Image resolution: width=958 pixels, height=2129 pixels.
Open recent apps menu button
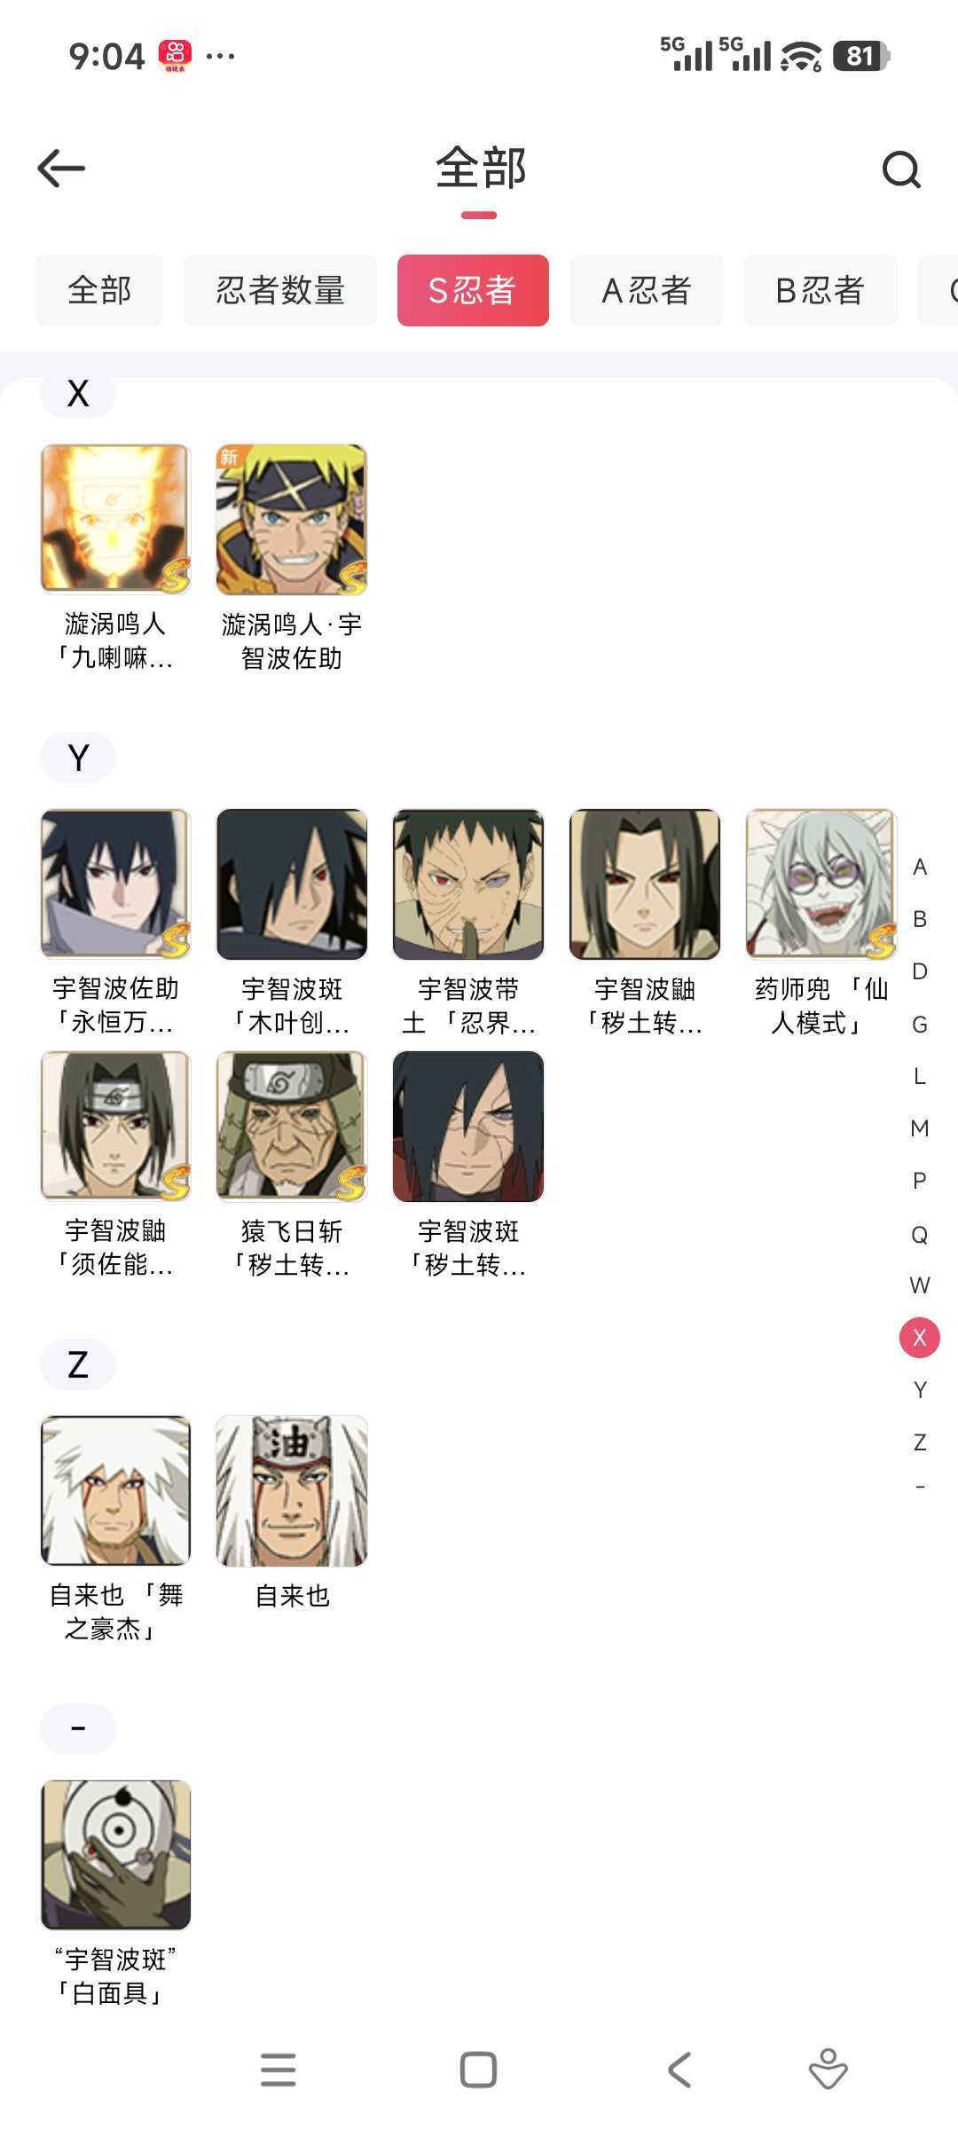[x=279, y=2070]
